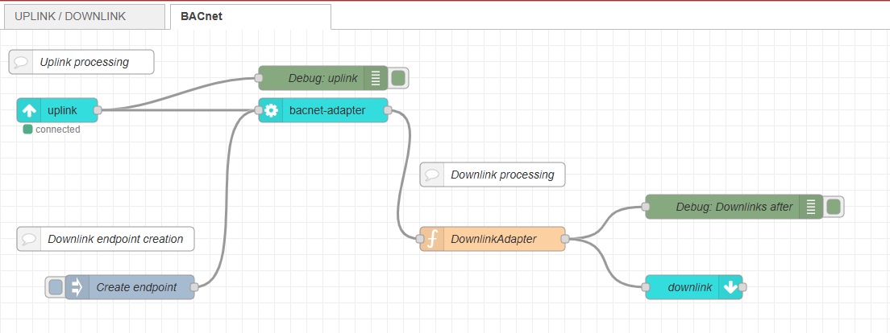Click the Debug: uplink list icon

(376, 78)
